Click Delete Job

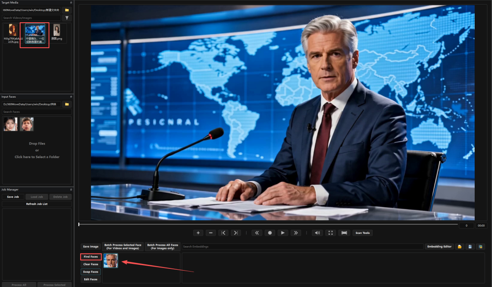tap(60, 197)
